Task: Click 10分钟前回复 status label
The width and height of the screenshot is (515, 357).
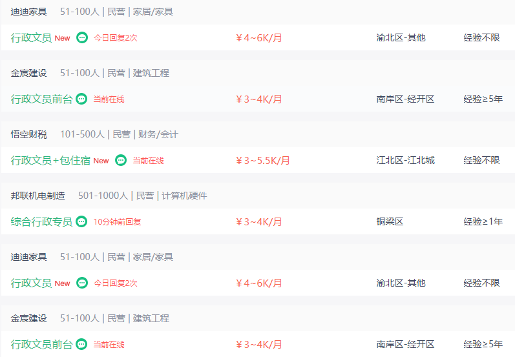Action: [117, 222]
